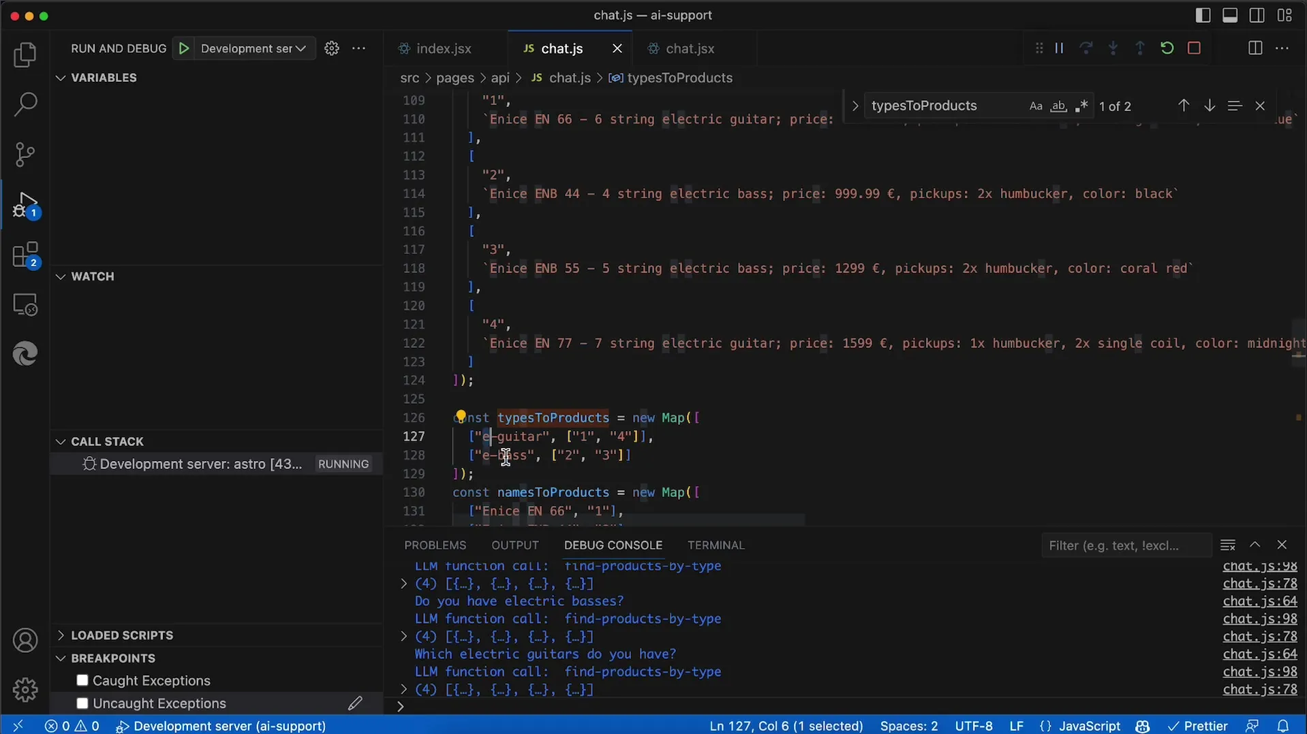Switch to the chat.jsx tab
This screenshot has height=734, width=1307.
coord(690,48)
